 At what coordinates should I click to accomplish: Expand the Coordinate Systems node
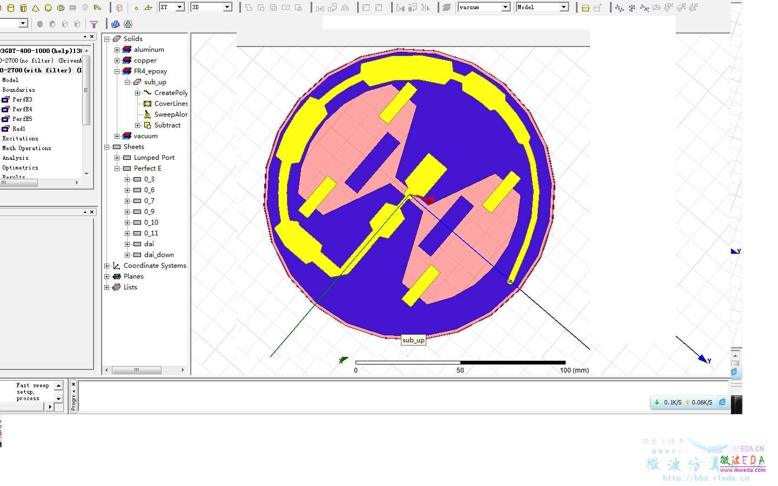[x=107, y=266]
